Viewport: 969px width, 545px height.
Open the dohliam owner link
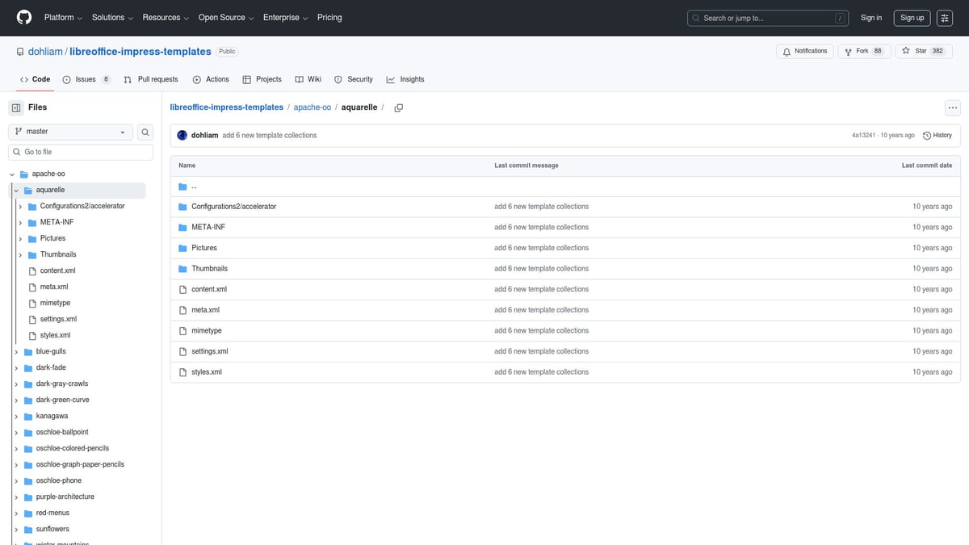(45, 52)
